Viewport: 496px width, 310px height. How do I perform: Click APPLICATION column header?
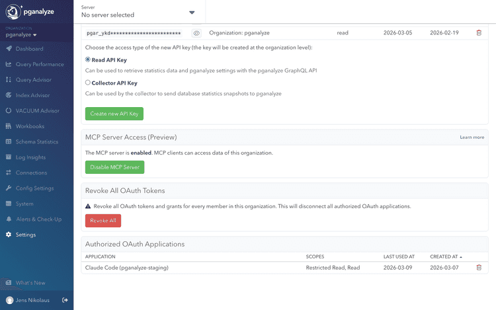100,256
